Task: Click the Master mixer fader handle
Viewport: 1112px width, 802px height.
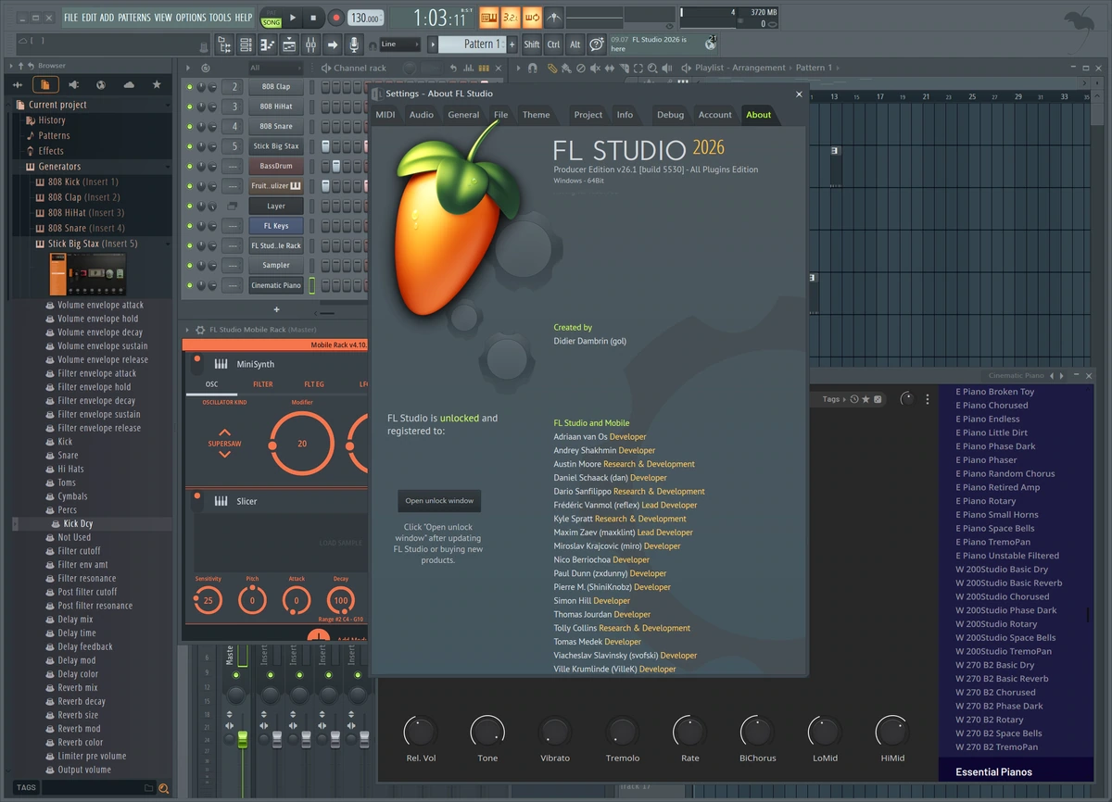Action: point(243,739)
